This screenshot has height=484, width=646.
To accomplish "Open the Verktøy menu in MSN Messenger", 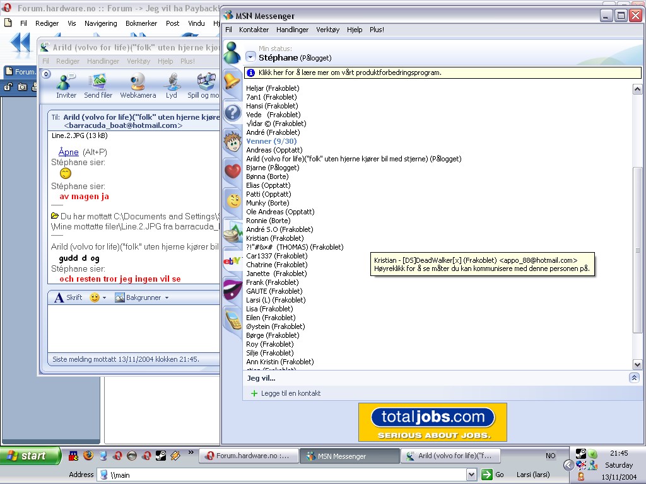I will (x=327, y=30).
